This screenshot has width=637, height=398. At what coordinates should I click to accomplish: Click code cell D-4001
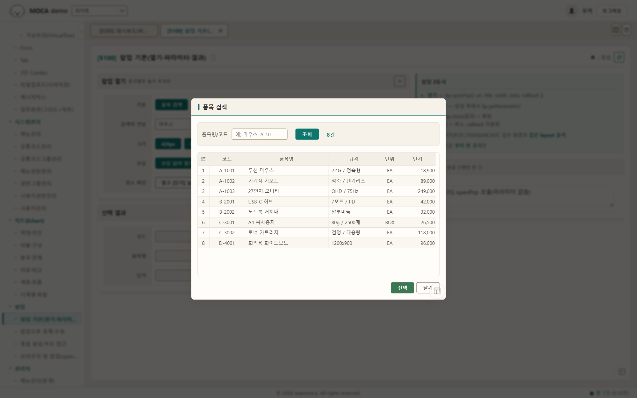click(x=227, y=243)
